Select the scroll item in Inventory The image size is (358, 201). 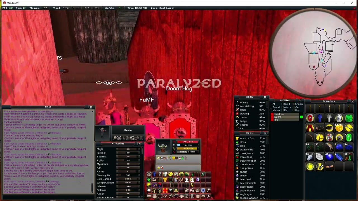[329, 166]
